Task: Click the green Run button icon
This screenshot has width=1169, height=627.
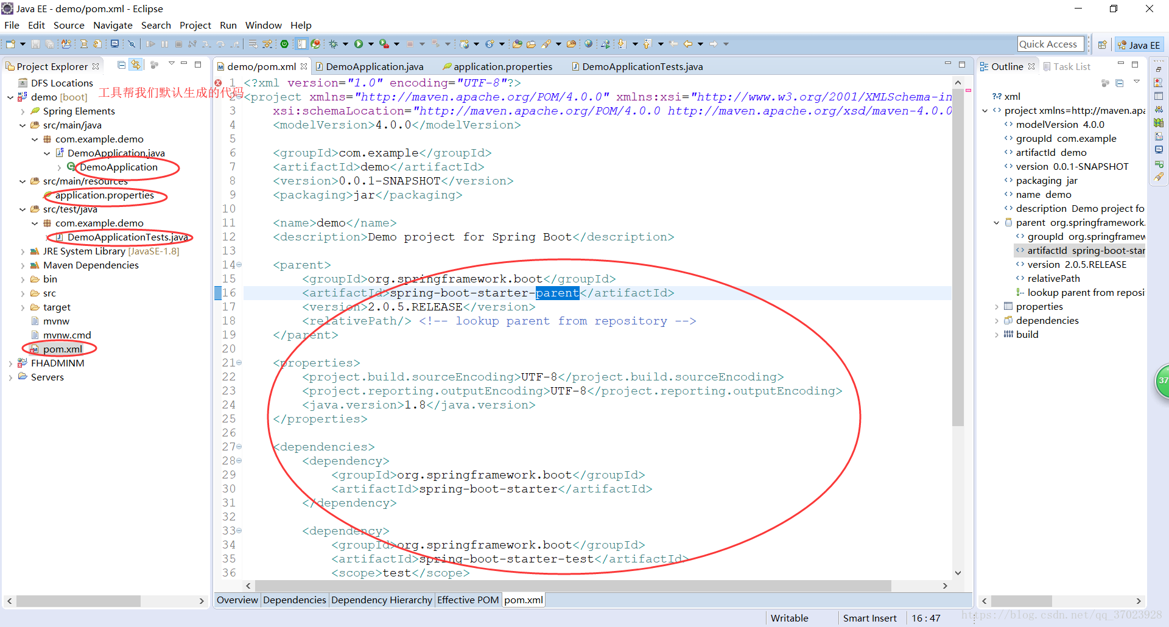Action: 358,44
